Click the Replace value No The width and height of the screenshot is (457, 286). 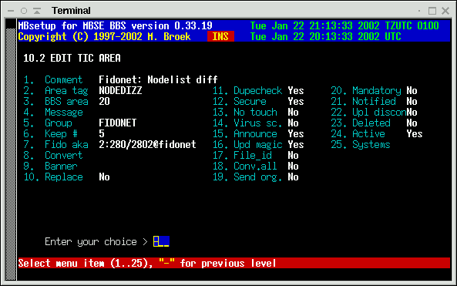click(104, 177)
